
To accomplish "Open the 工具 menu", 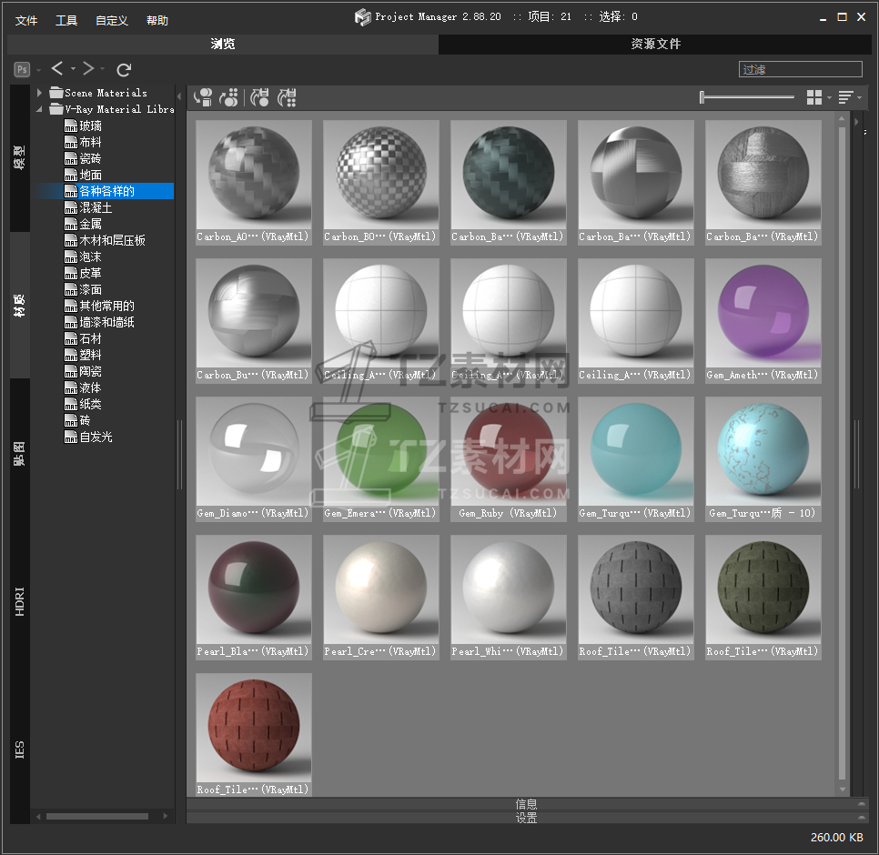I will 66,20.
